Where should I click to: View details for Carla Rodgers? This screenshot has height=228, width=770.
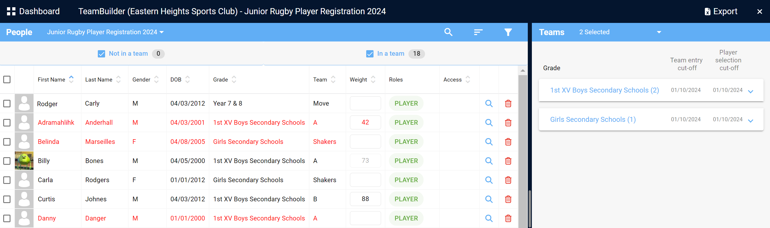(489, 180)
